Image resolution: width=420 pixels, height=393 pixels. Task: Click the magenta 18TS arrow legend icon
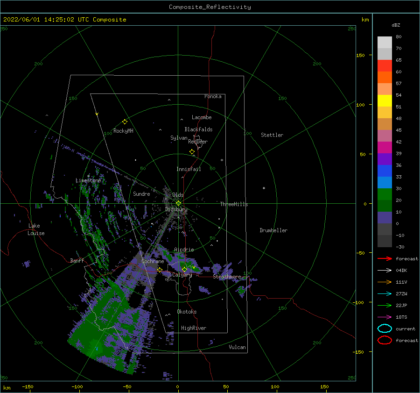385,317
